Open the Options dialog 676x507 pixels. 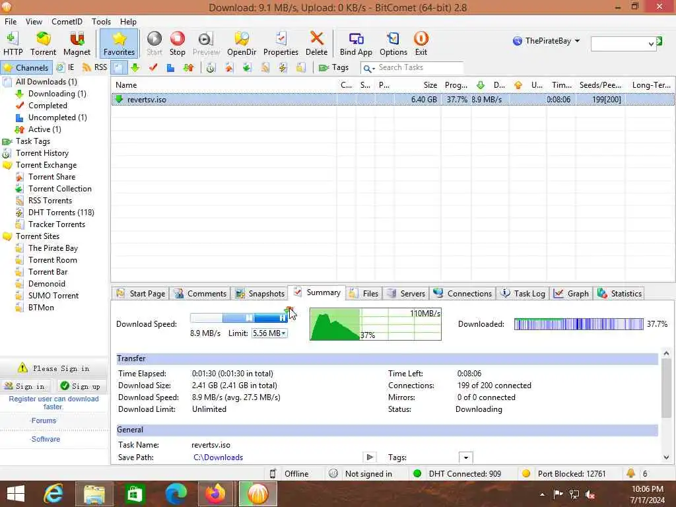[393, 44]
